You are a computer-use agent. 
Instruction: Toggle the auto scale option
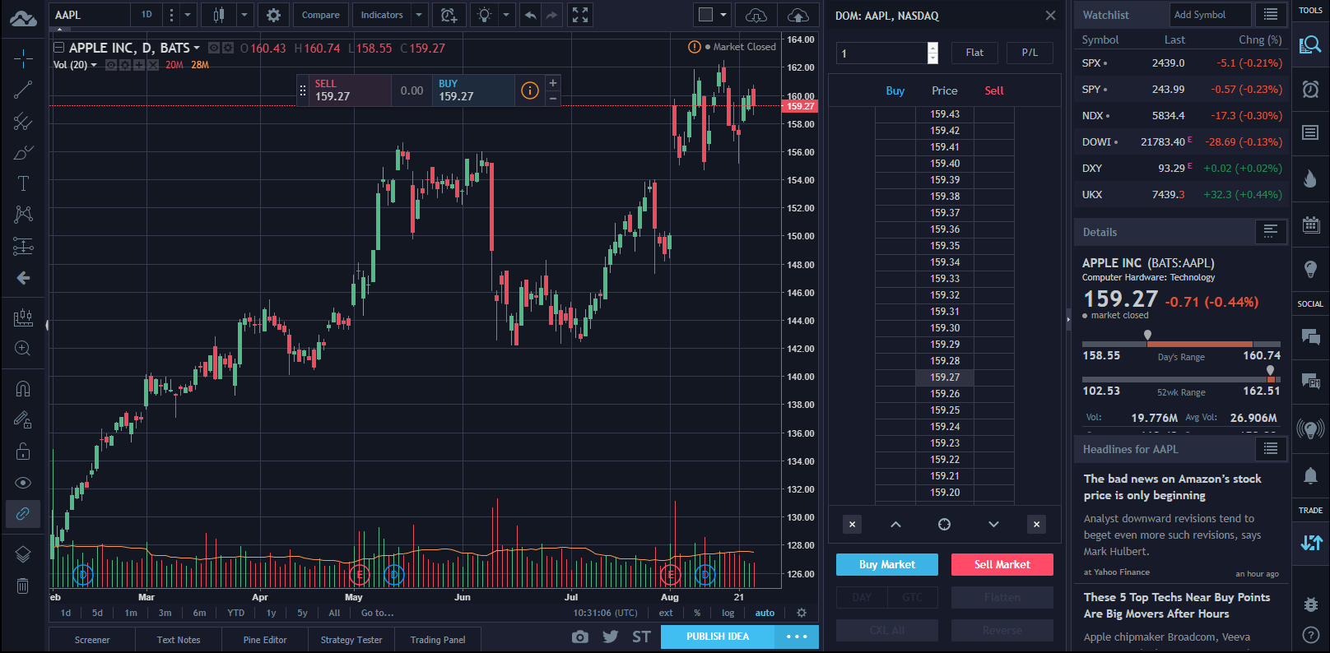pos(765,613)
